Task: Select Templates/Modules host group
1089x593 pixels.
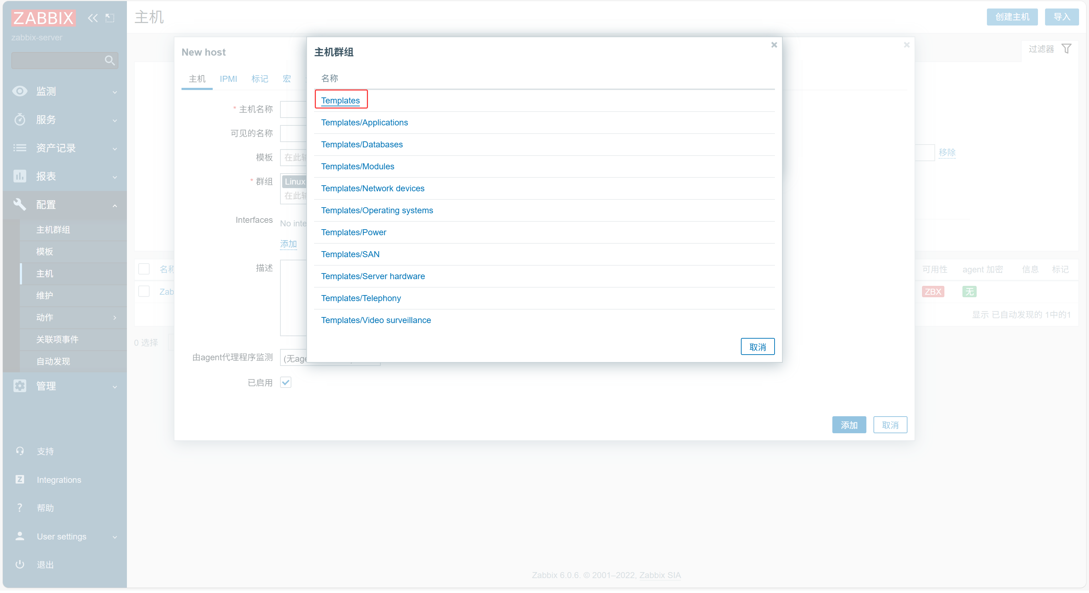Action: [358, 166]
